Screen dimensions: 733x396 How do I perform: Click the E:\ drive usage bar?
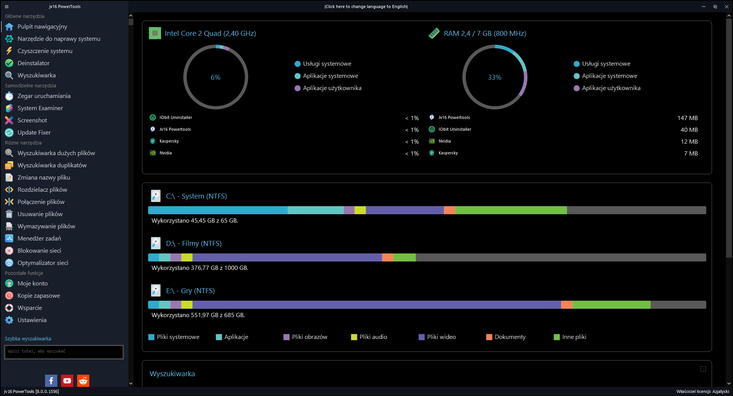click(x=427, y=305)
